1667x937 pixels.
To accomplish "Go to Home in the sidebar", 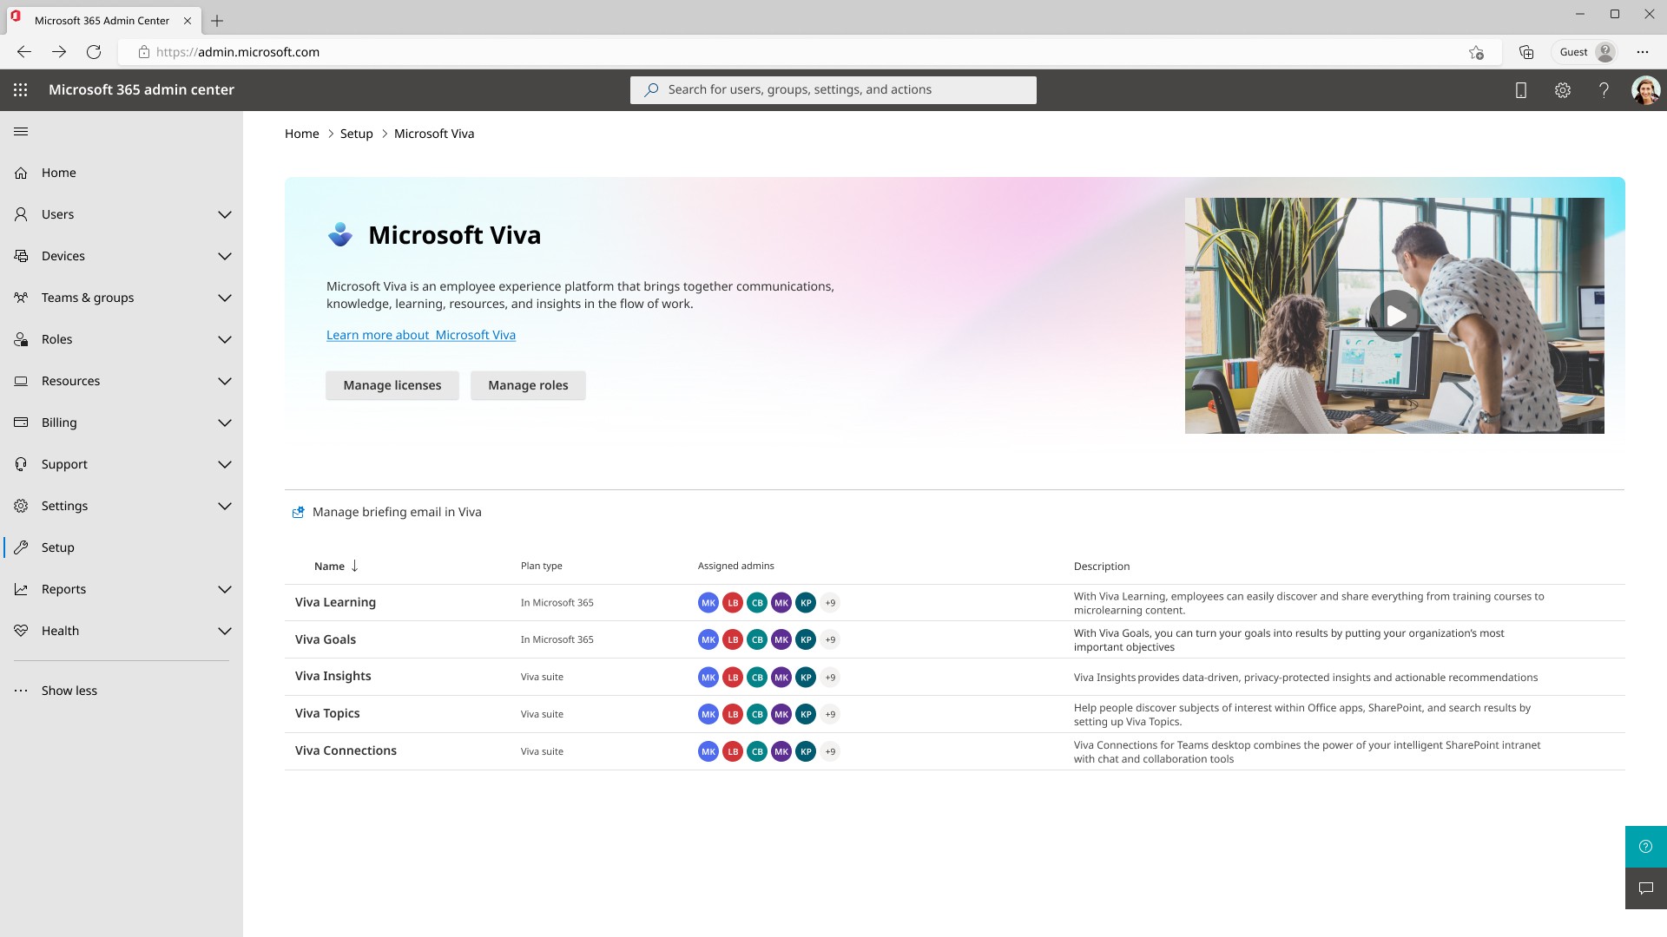I will (59, 173).
